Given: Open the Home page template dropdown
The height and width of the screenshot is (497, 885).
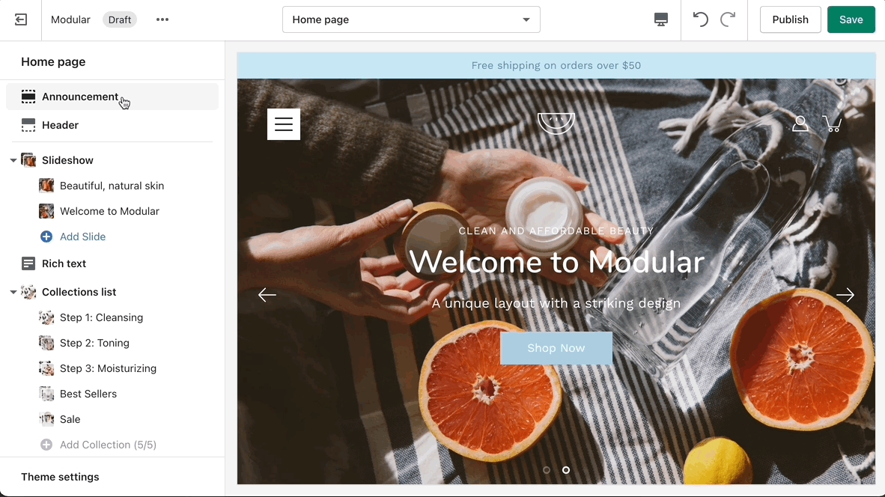Looking at the screenshot, I should 411,19.
